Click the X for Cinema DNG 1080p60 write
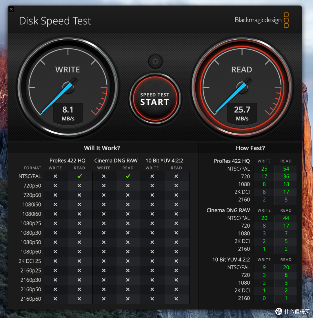Image resolution: width=313 pixels, height=318 pixels. pyautogui.click(x=104, y=252)
